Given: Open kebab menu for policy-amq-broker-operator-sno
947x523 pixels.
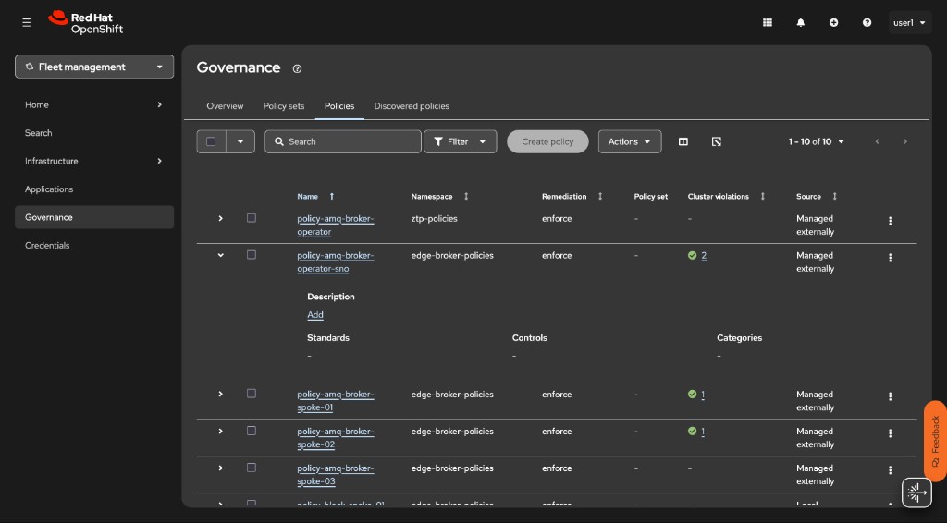Looking at the screenshot, I should pos(890,258).
